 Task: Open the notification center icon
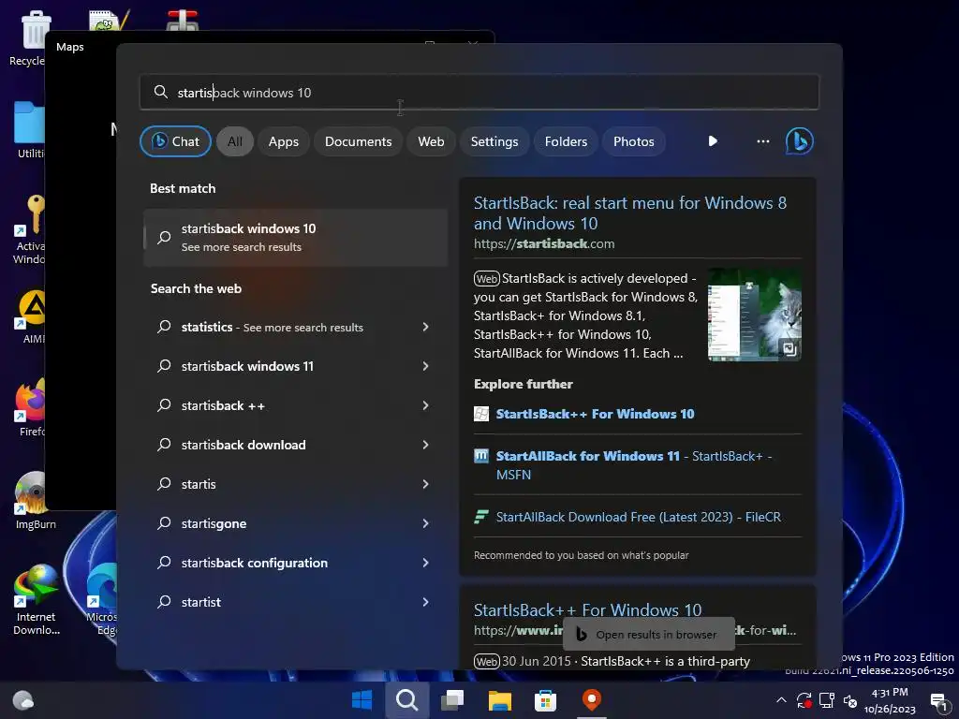pos(940,701)
